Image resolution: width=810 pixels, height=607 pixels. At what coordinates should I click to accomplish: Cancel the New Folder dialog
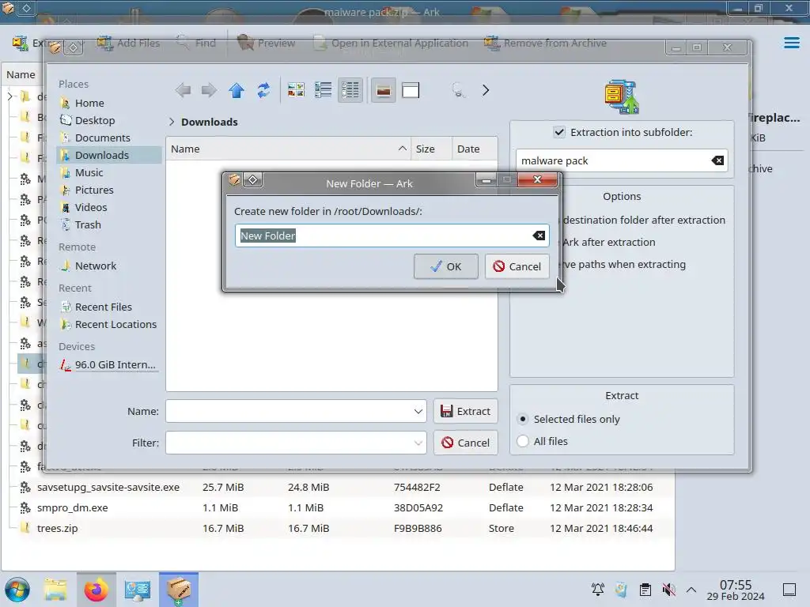tap(517, 266)
